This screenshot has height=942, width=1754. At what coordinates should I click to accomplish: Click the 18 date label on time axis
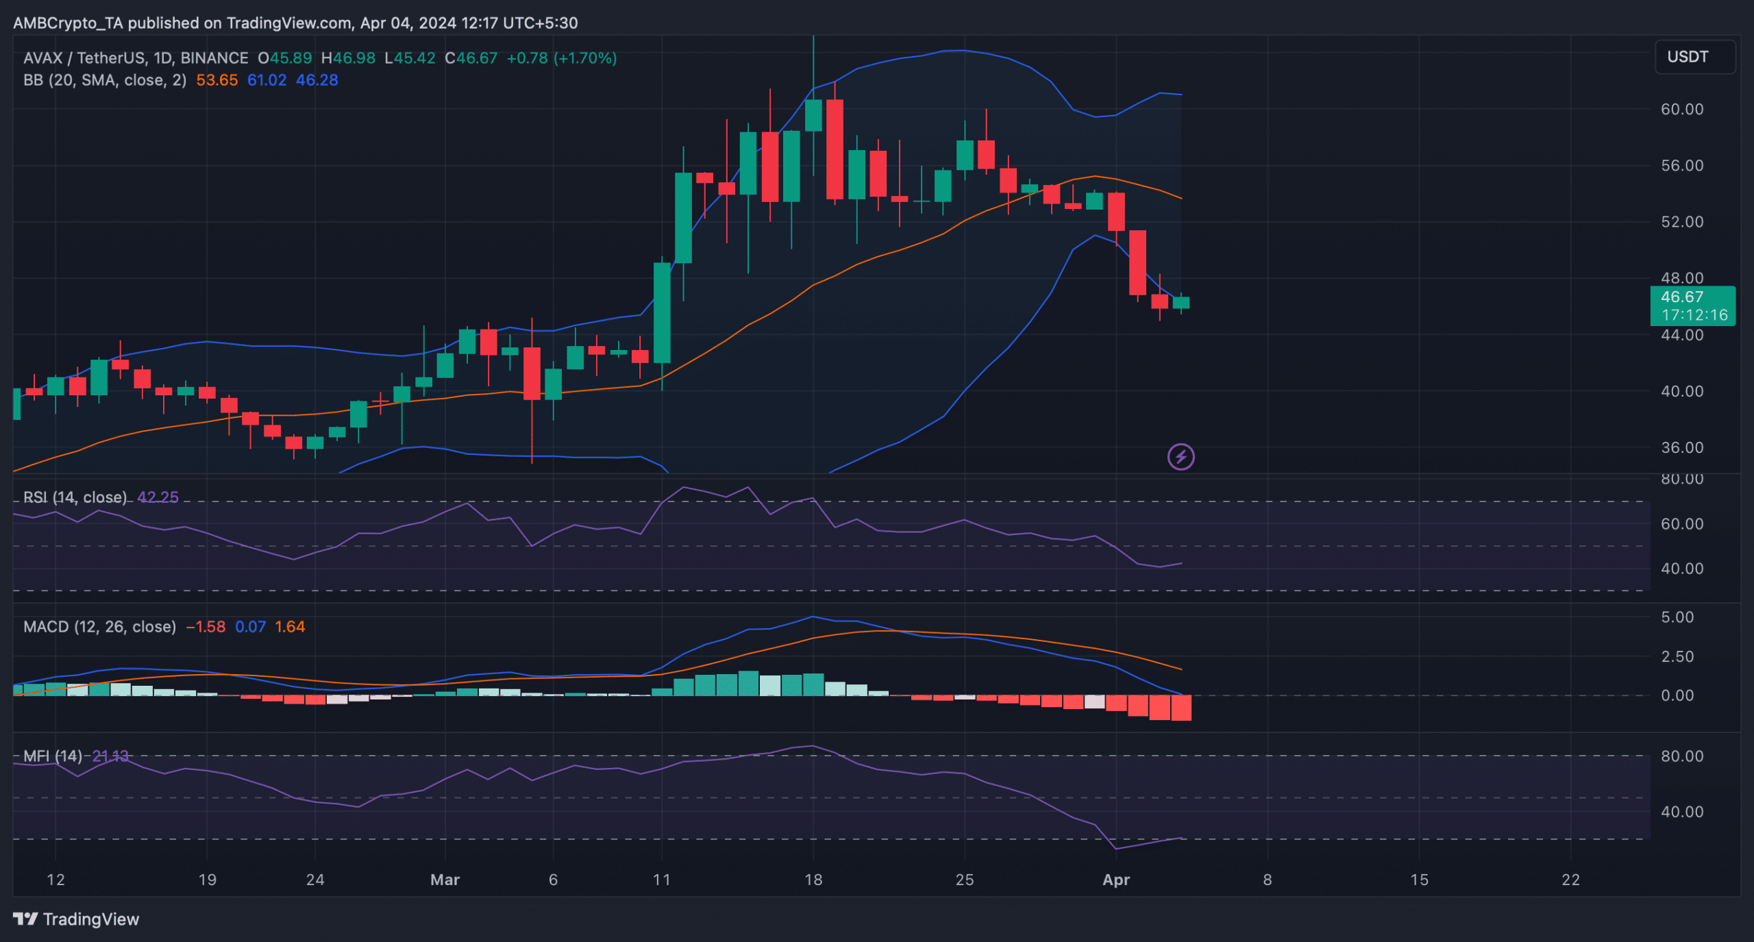(x=813, y=879)
